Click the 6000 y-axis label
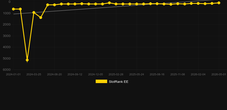The height and width of the screenshot is (110, 227). [7, 70]
